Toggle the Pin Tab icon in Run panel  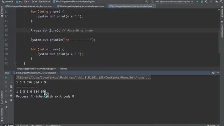pyautogui.click(x=6, y=107)
